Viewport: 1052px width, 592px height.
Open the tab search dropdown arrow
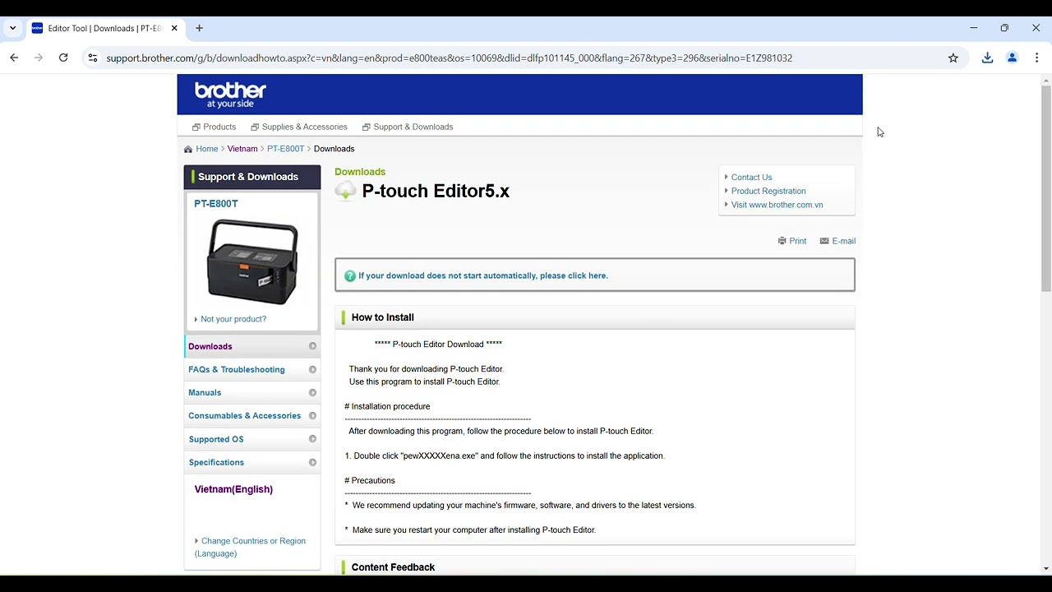[12, 28]
